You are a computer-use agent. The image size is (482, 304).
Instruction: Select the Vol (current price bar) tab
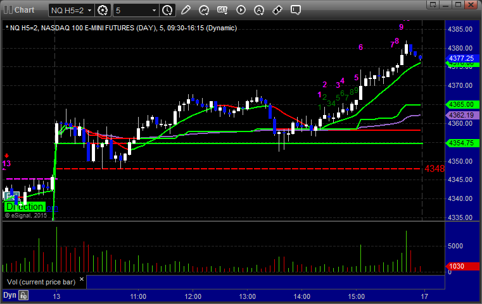(41, 282)
